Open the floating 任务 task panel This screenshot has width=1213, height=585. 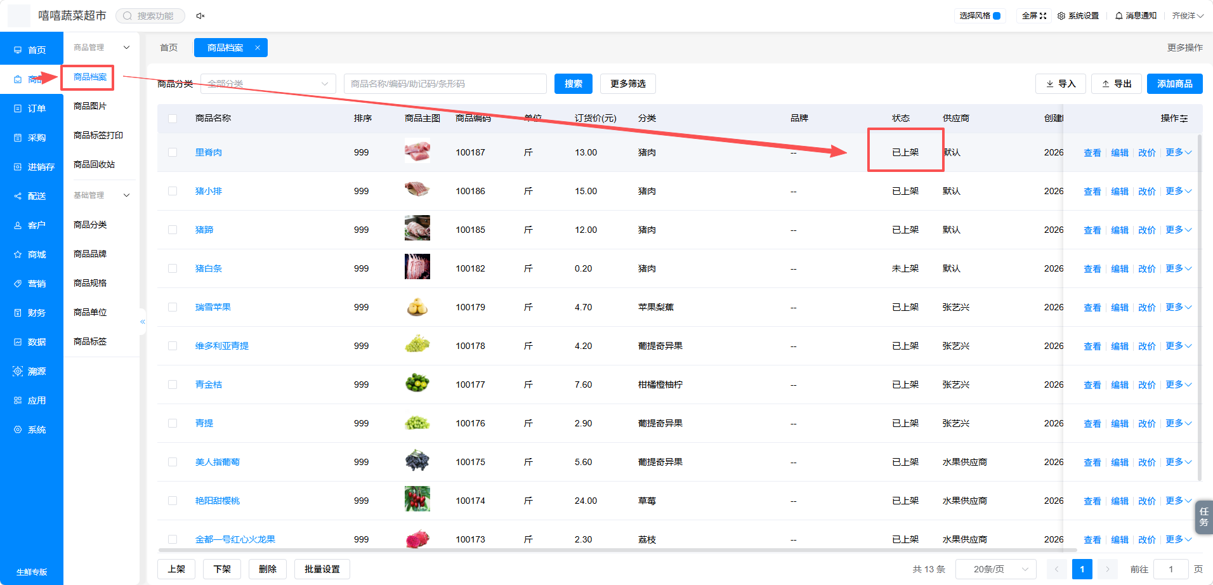click(1203, 517)
